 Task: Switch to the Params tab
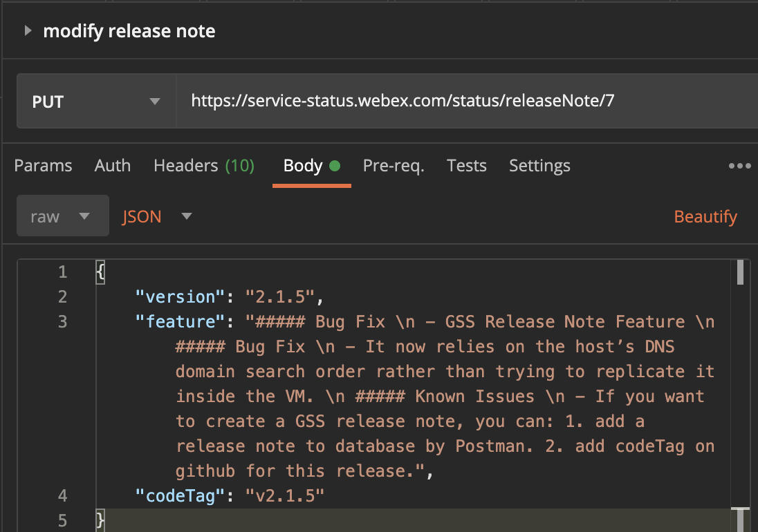pos(43,166)
